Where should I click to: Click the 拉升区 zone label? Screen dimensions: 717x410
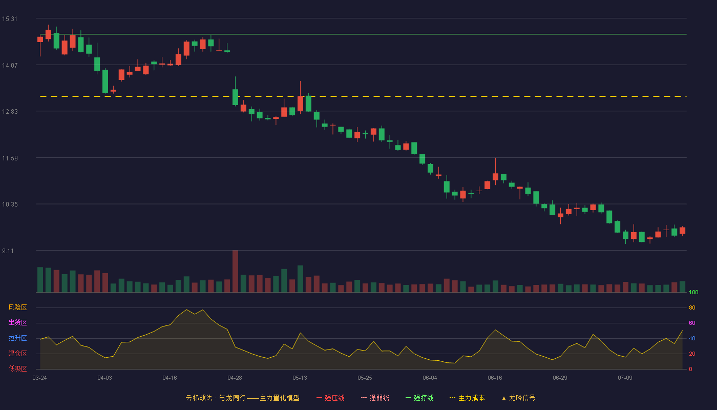[17, 338]
